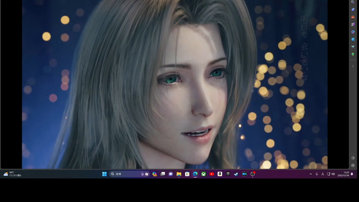Open Task View on the taskbar
The height and width of the screenshot is (202, 359).
163,174
